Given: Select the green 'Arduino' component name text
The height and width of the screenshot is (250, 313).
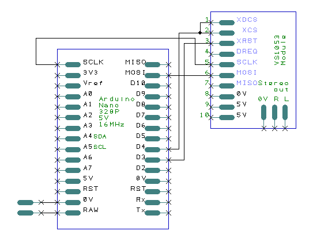Looking at the screenshot, I should [x=117, y=99].
